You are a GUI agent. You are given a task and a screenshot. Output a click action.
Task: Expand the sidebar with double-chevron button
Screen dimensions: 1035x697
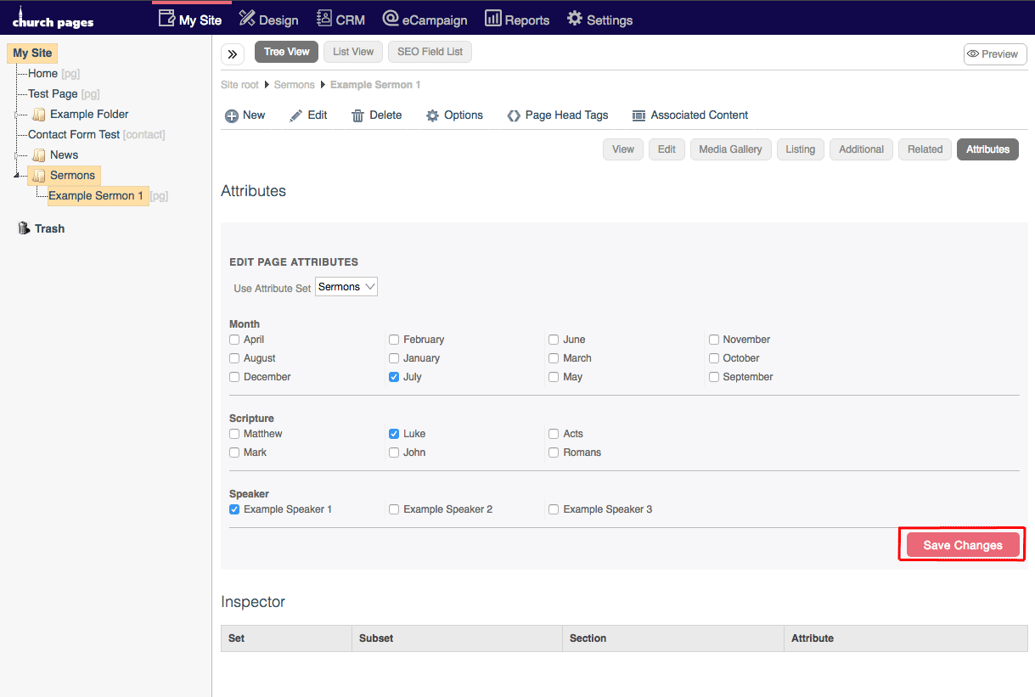[233, 54]
